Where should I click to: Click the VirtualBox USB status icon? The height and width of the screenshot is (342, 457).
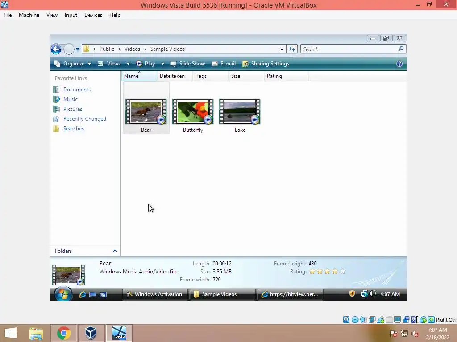tap(381, 320)
